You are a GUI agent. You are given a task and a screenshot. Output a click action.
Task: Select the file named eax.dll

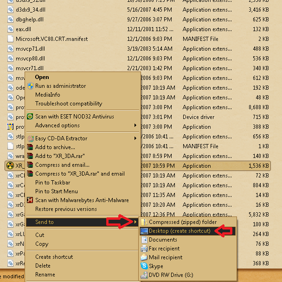point(23,29)
